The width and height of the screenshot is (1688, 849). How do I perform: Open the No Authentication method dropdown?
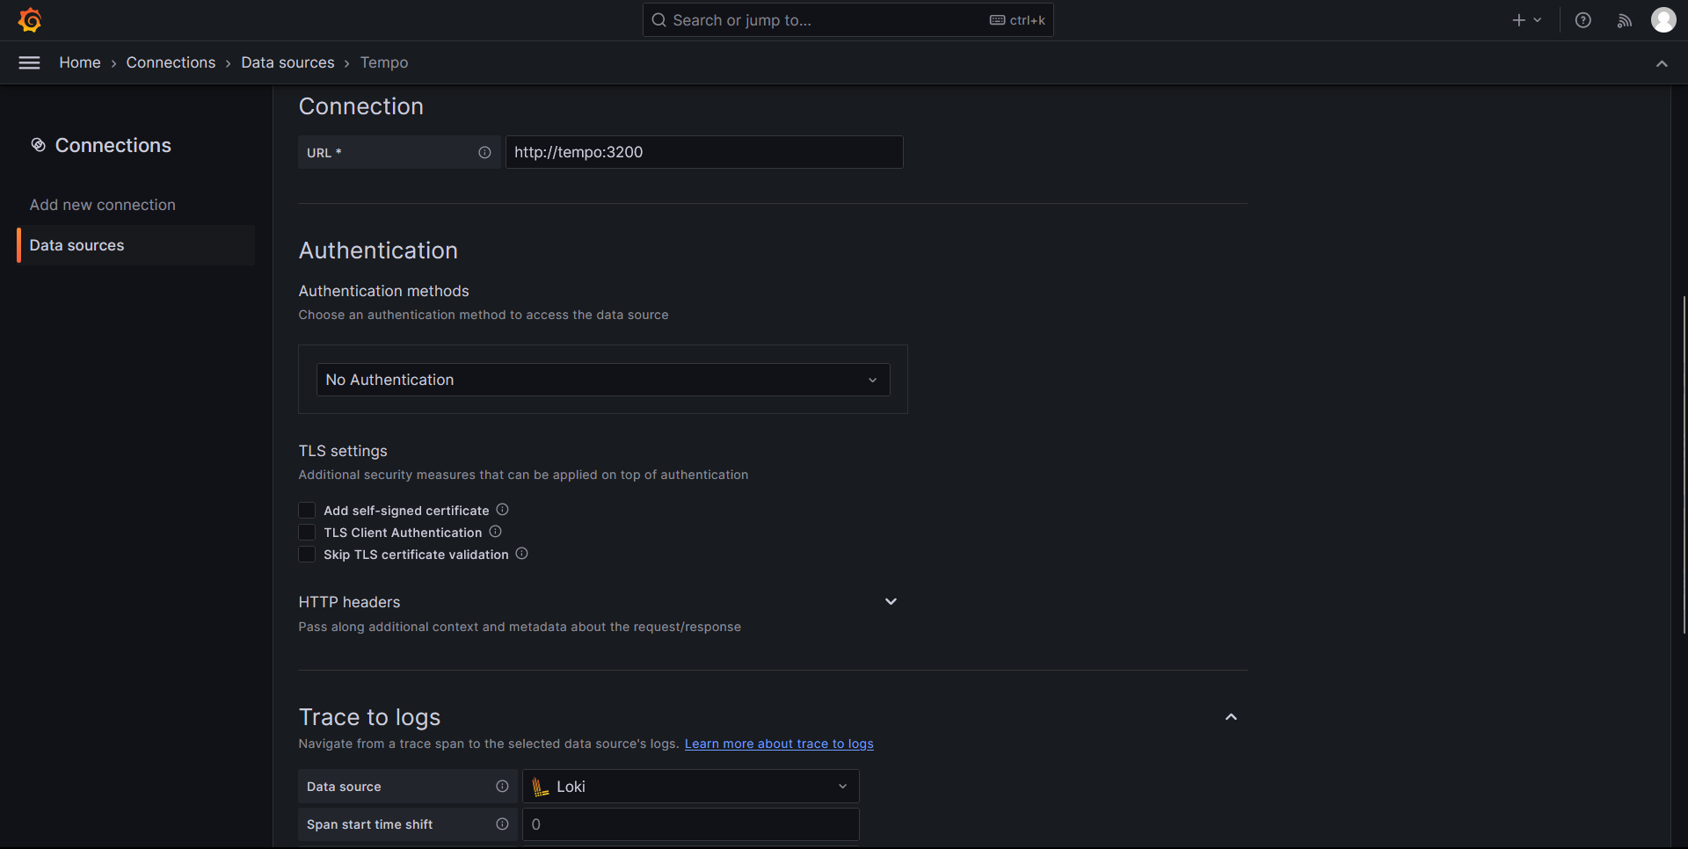click(603, 380)
